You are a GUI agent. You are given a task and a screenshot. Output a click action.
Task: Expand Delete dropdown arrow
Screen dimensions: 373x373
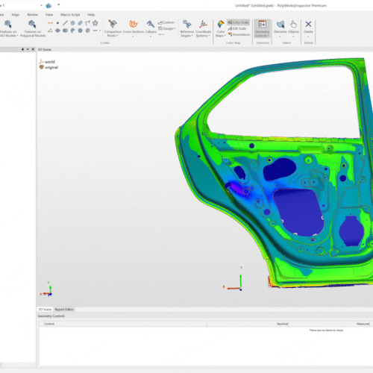pos(308,37)
